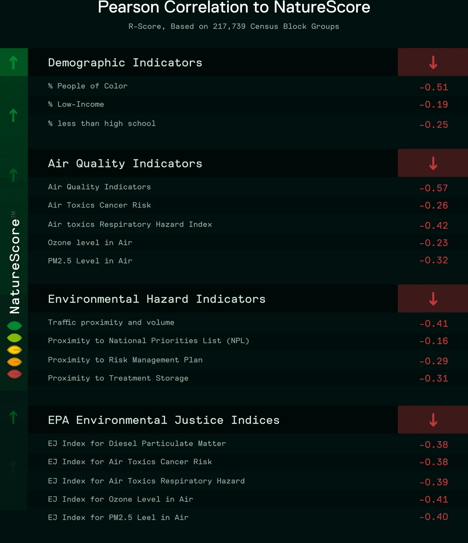This screenshot has height=543, width=468.
Task: Click the -0.41 value for EJ Ozone Level
Action: [x=434, y=500]
